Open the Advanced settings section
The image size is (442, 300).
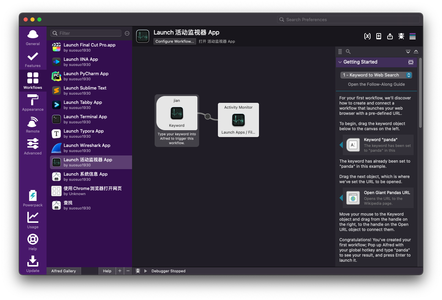pyautogui.click(x=33, y=147)
